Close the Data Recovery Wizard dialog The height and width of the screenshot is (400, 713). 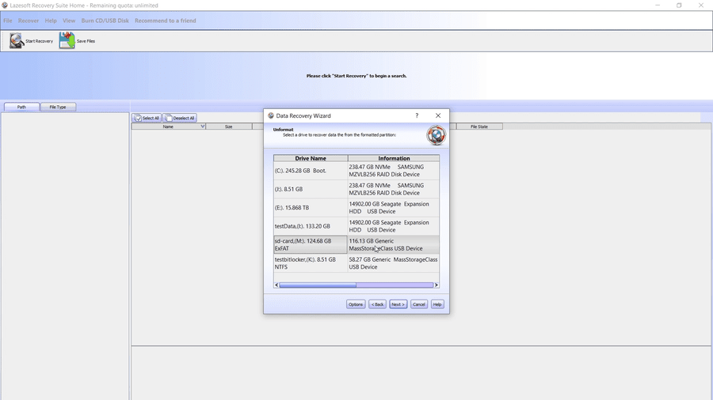tap(438, 115)
